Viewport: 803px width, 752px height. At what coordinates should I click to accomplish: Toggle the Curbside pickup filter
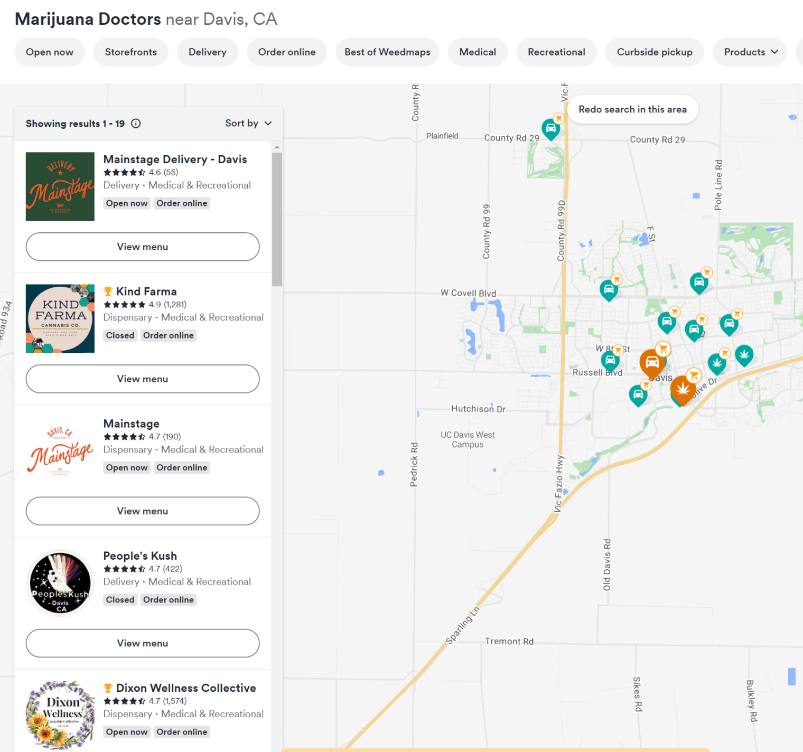pos(655,52)
